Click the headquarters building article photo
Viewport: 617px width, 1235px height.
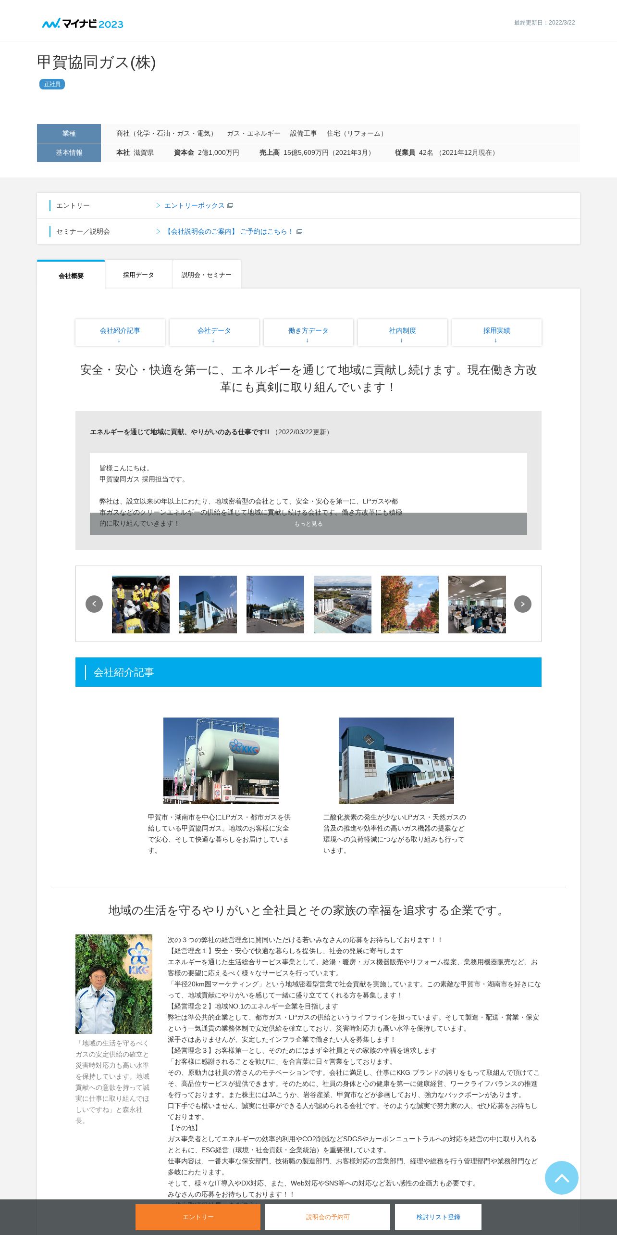396,761
